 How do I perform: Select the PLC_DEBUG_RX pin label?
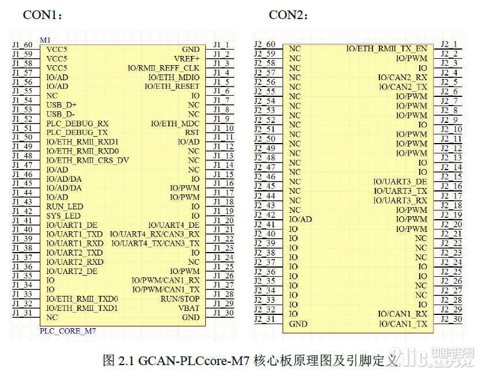pyautogui.click(x=77, y=123)
